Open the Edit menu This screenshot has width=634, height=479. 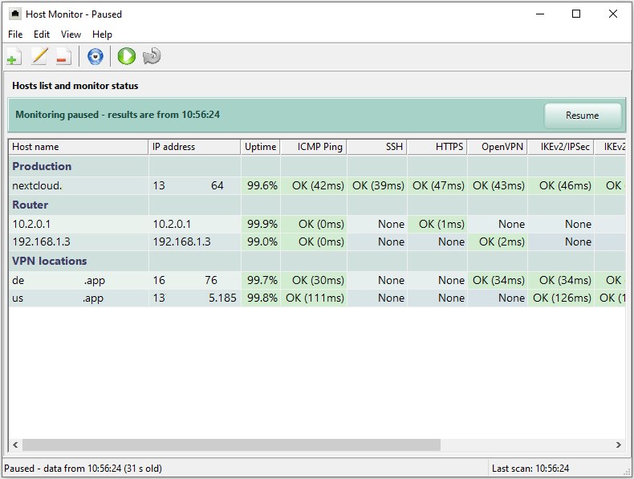click(x=42, y=35)
